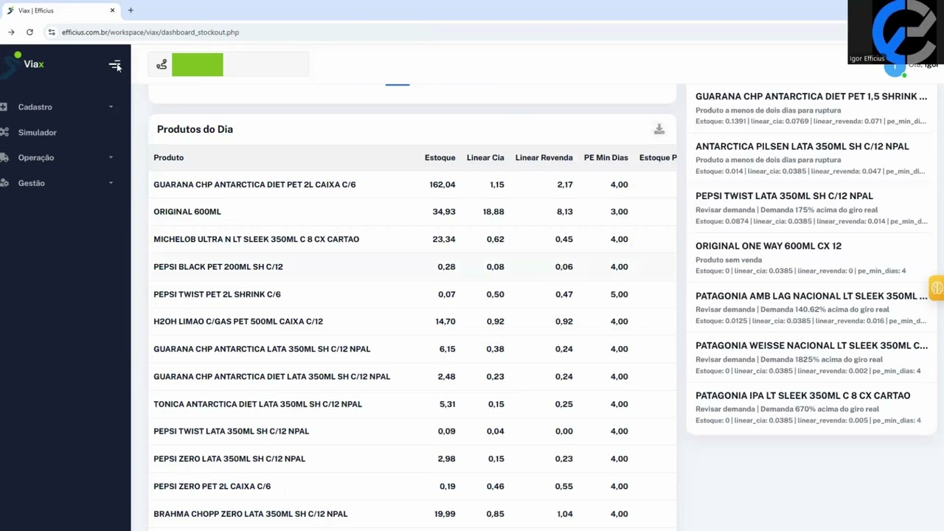The image size is (944, 531).
Task: Click the Estoque value 162,04
Action: click(442, 184)
